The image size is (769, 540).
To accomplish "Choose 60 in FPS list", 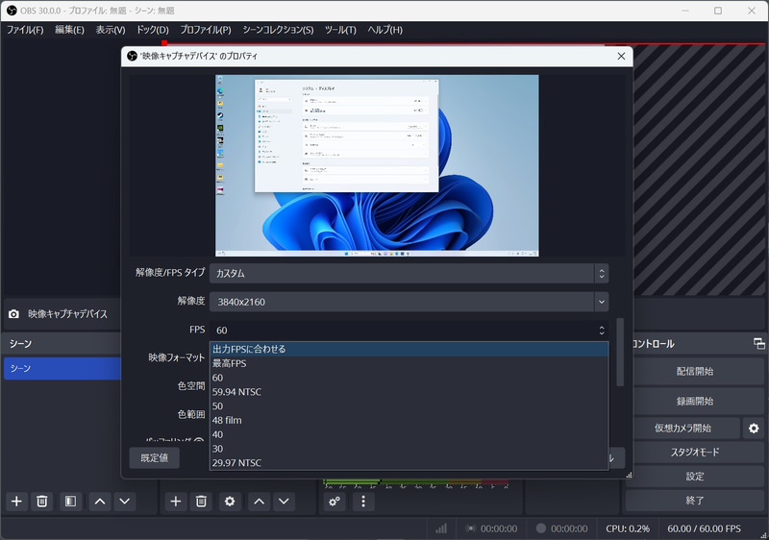I will pos(409,378).
